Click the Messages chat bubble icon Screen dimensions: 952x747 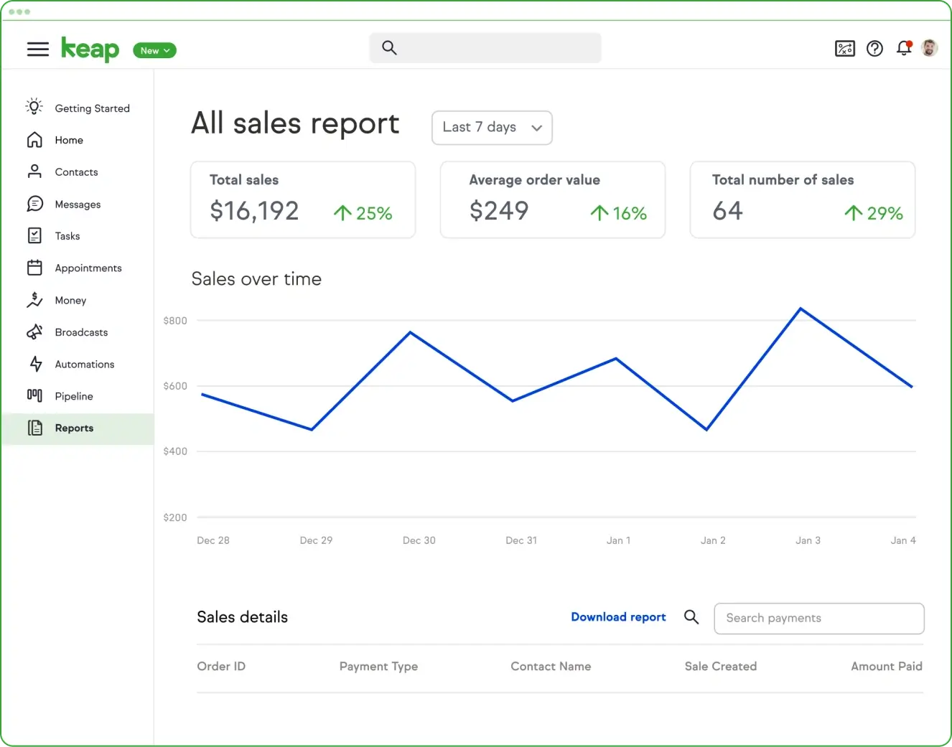click(34, 205)
